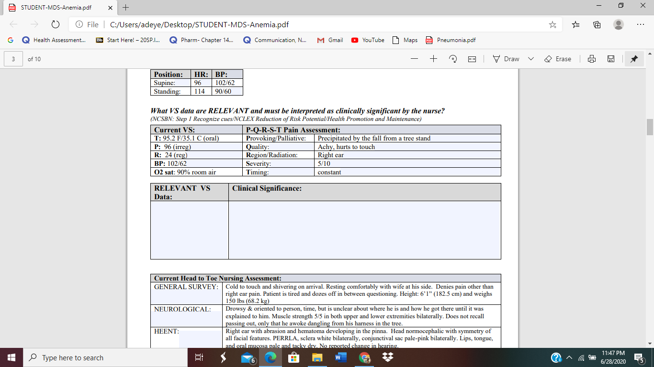The height and width of the screenshot is (367, 654).
Task: Rotate the PDF page
Action: [452, 59]
